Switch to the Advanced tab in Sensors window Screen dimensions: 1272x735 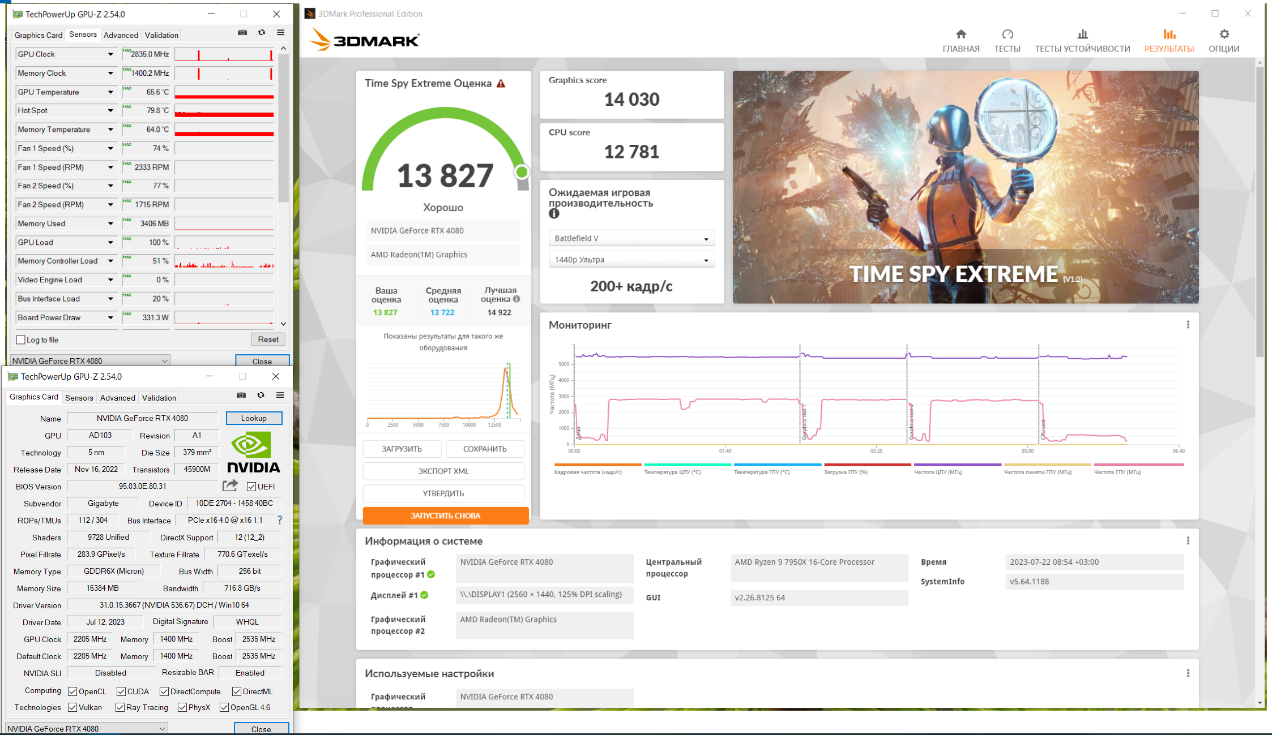[x=121, y=35]
